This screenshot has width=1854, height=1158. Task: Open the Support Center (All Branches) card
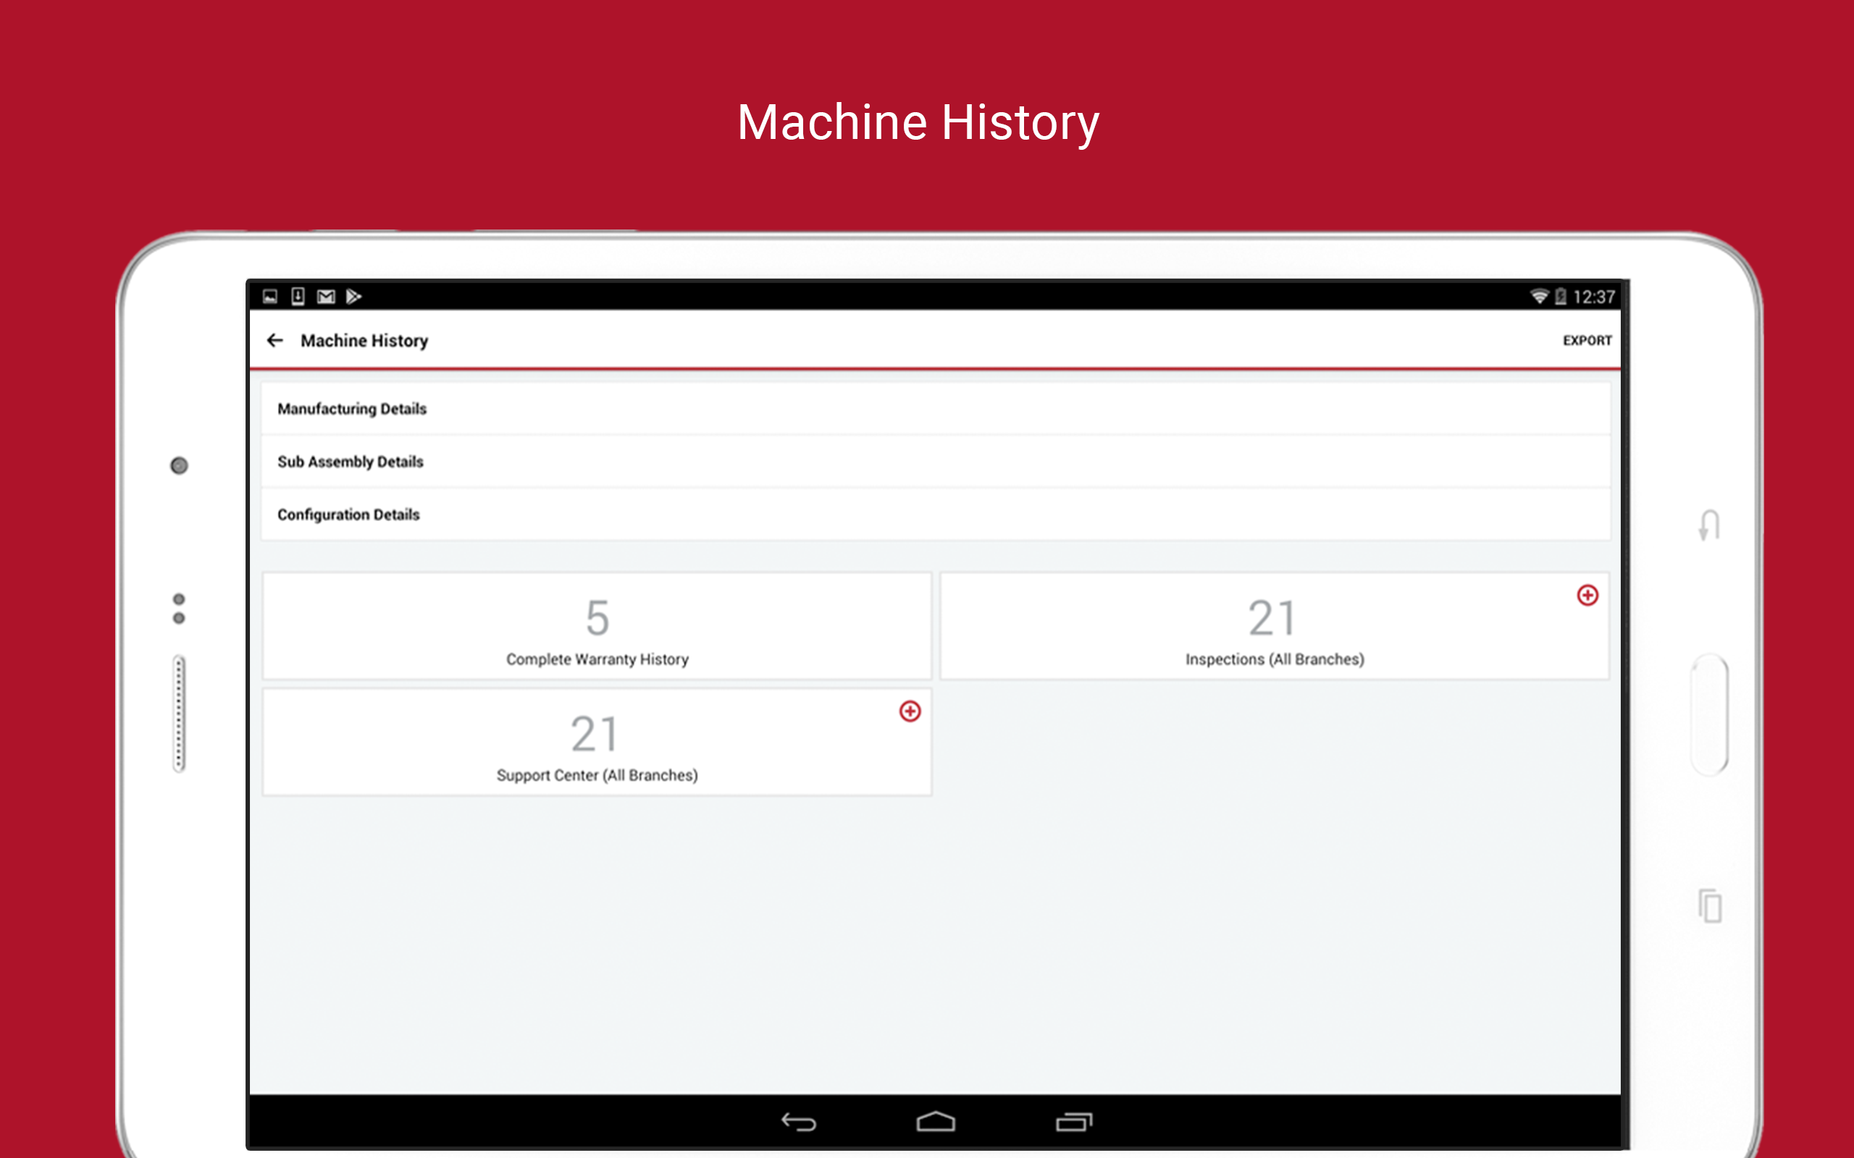597,742
